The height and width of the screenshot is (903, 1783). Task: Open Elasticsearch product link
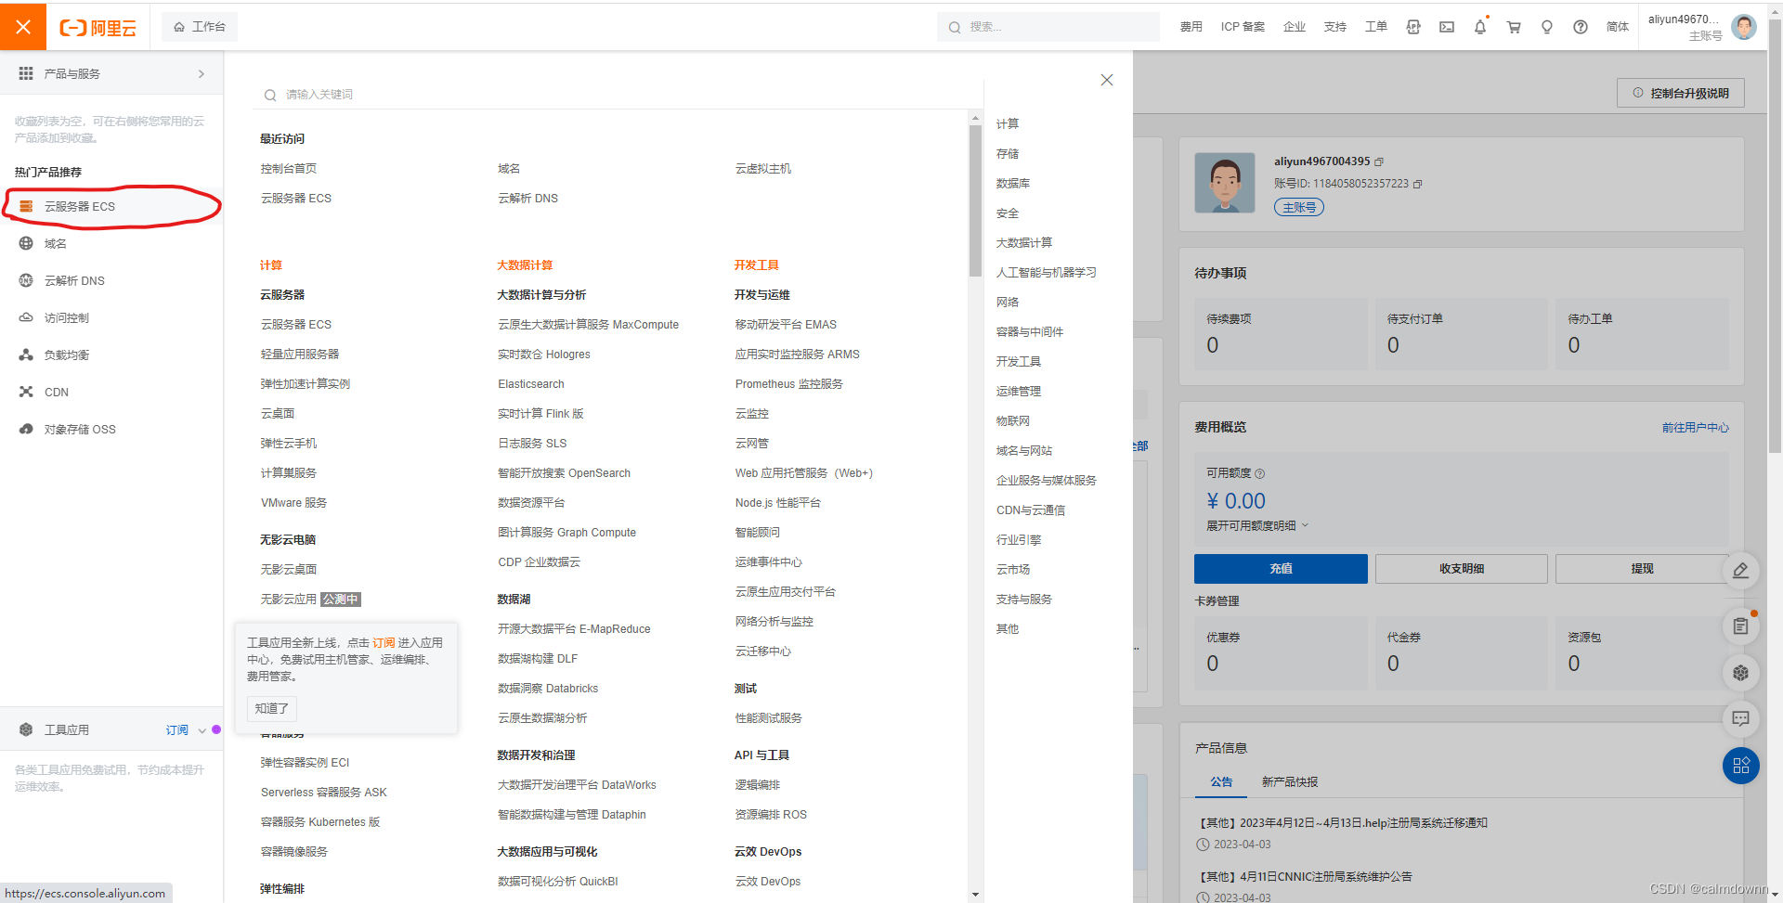[531, 384]
